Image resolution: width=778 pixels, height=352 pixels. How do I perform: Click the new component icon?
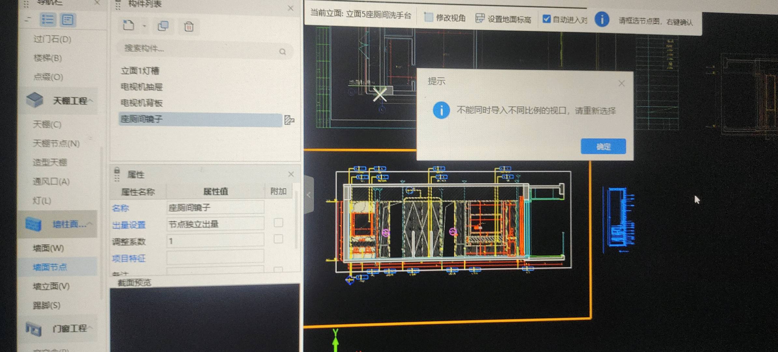[x=128, y=25]
